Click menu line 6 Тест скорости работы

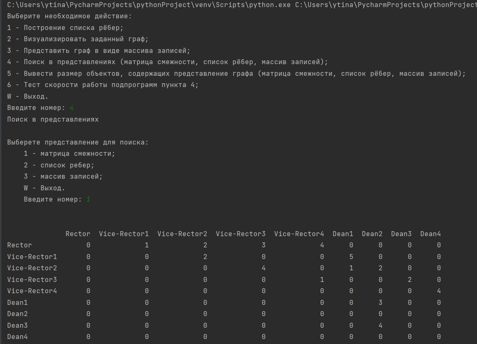(x=103, y=85)
